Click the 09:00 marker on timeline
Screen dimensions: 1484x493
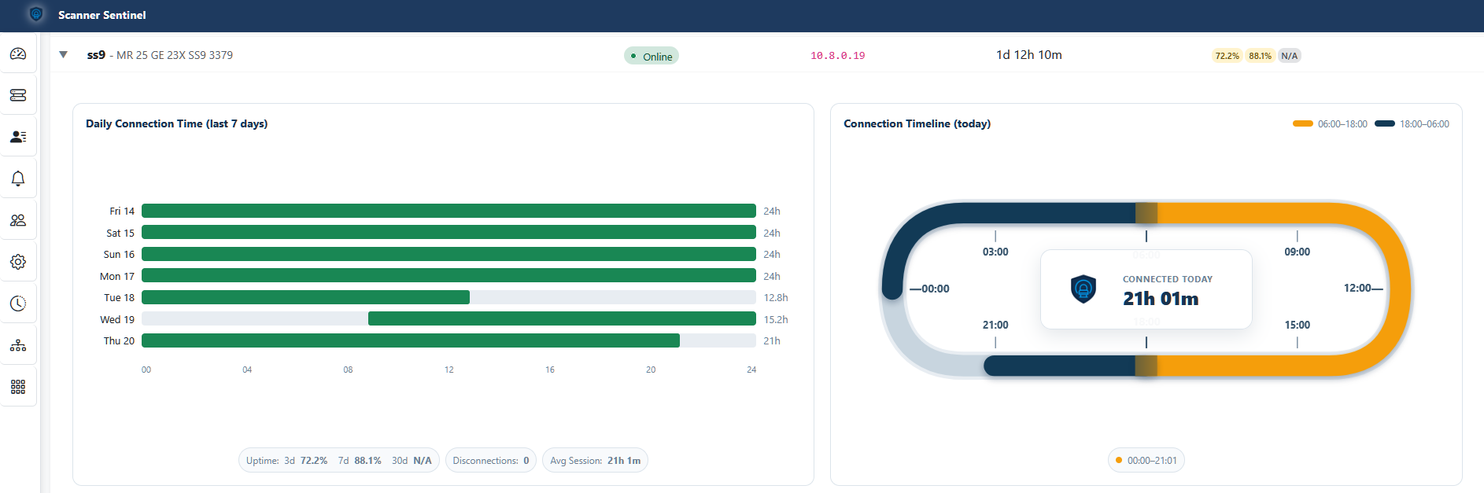(1298, 252)
